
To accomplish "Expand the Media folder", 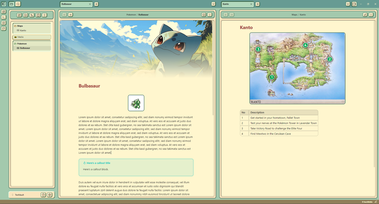I will pyautogui.click(x=32, y=37).
